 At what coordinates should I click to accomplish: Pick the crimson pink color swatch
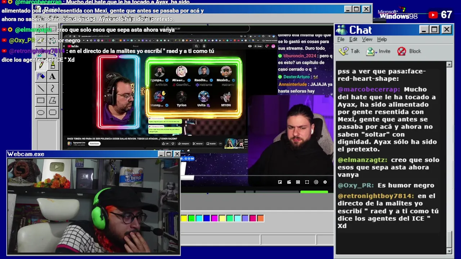pyautogui.click(x=253, y=218)
